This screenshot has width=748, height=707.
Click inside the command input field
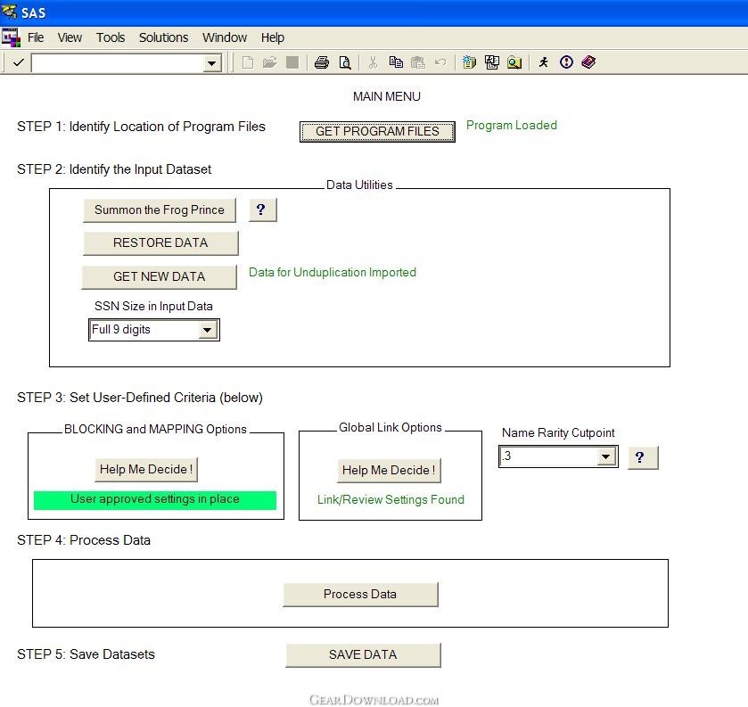coord(116,63)
